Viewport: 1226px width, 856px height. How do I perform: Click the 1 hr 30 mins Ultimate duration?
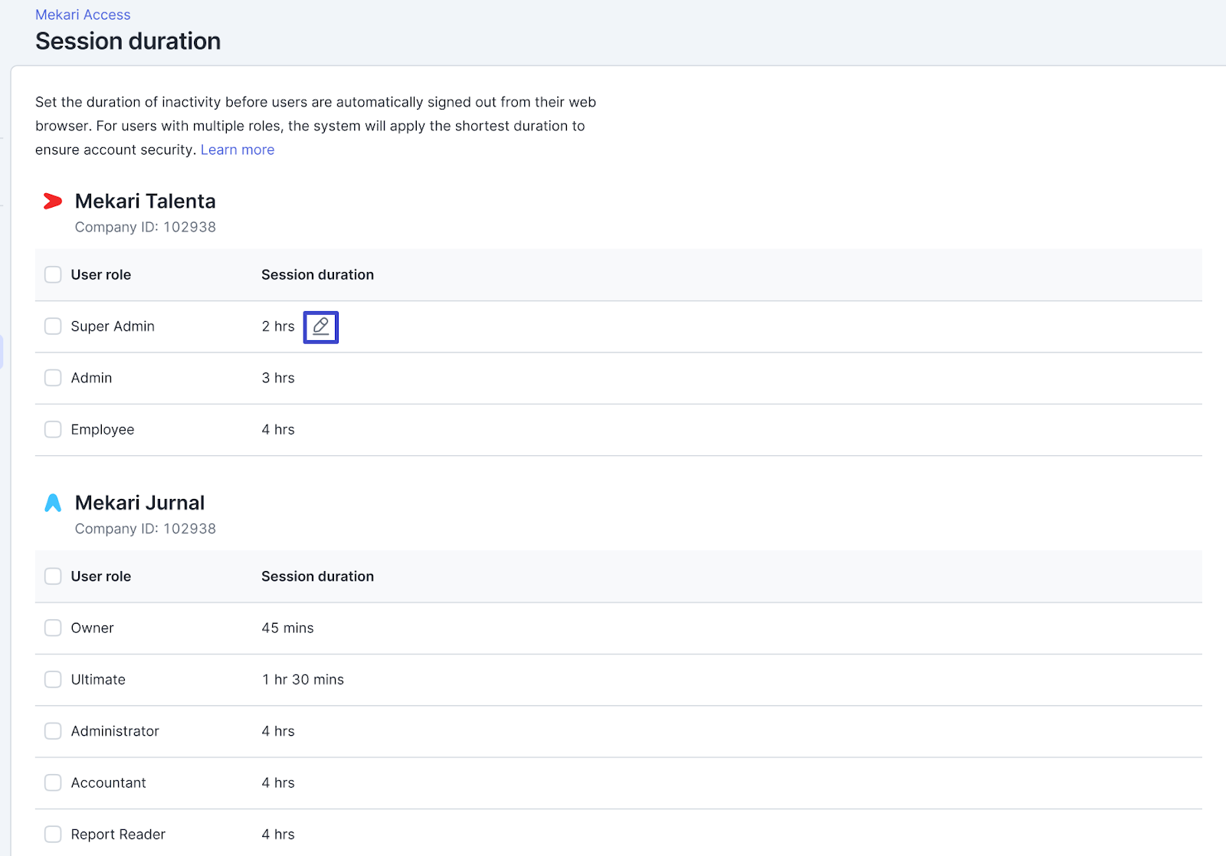pyautogui.click(x=303, y=680)
